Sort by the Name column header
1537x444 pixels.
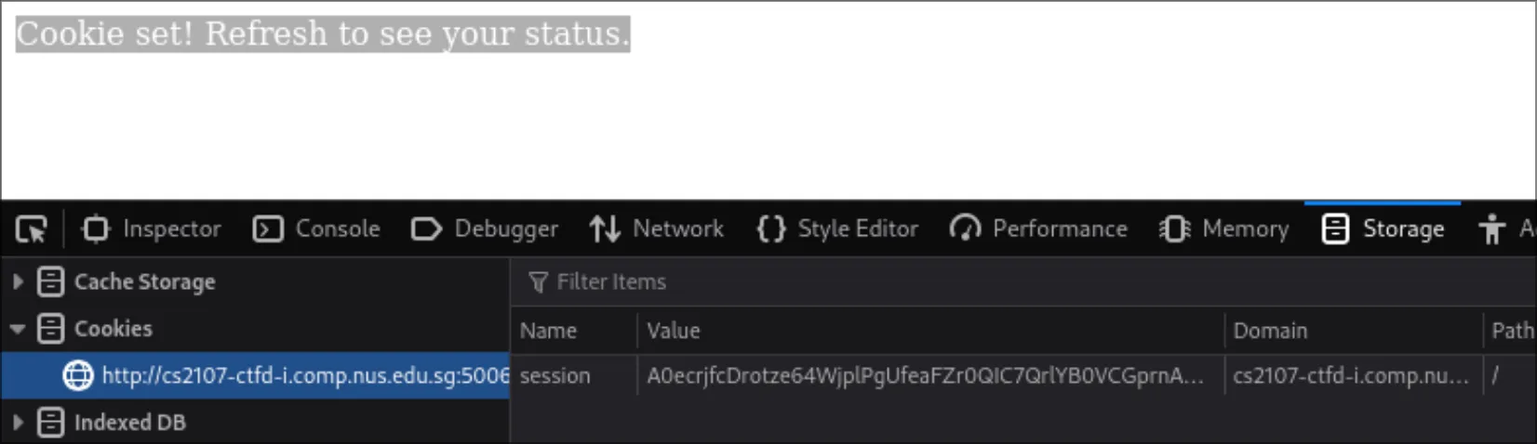click(549, 331)
